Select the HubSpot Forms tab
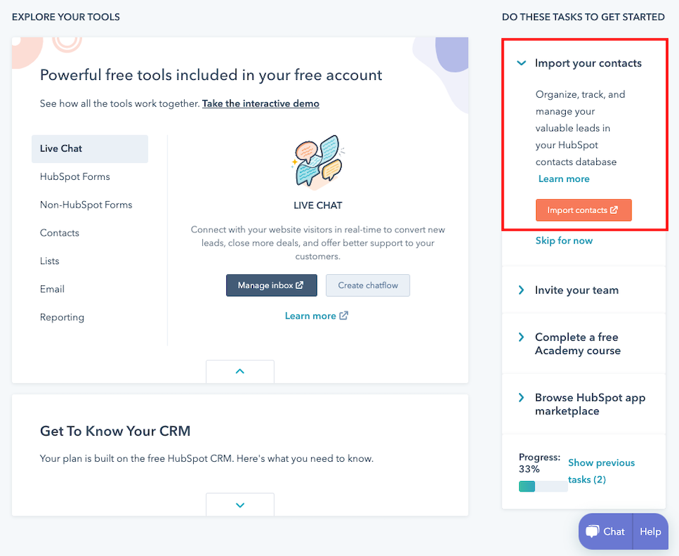 point(76,176)
